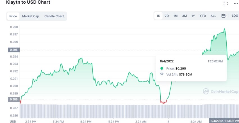Viewport: 239px width, 123px height.
Task: Switch to the Candle Chart tab
Action: [54, 16]
